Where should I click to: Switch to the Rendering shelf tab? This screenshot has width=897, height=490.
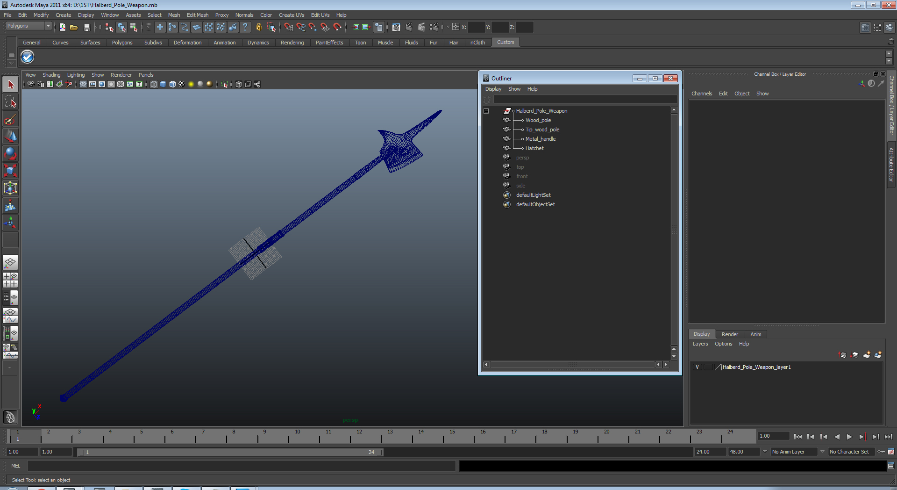292,43
